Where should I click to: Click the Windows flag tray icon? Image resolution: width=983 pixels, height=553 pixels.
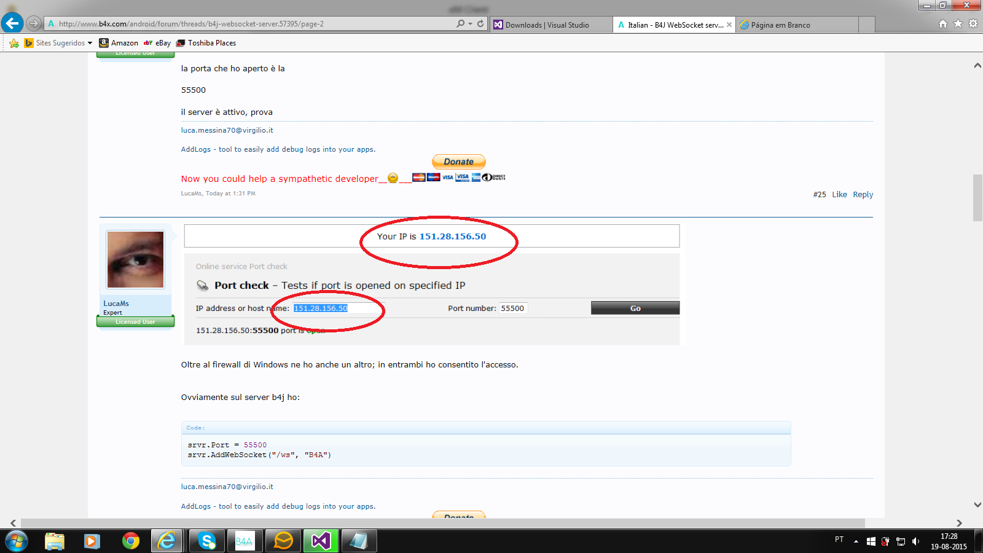coord(871,541)
